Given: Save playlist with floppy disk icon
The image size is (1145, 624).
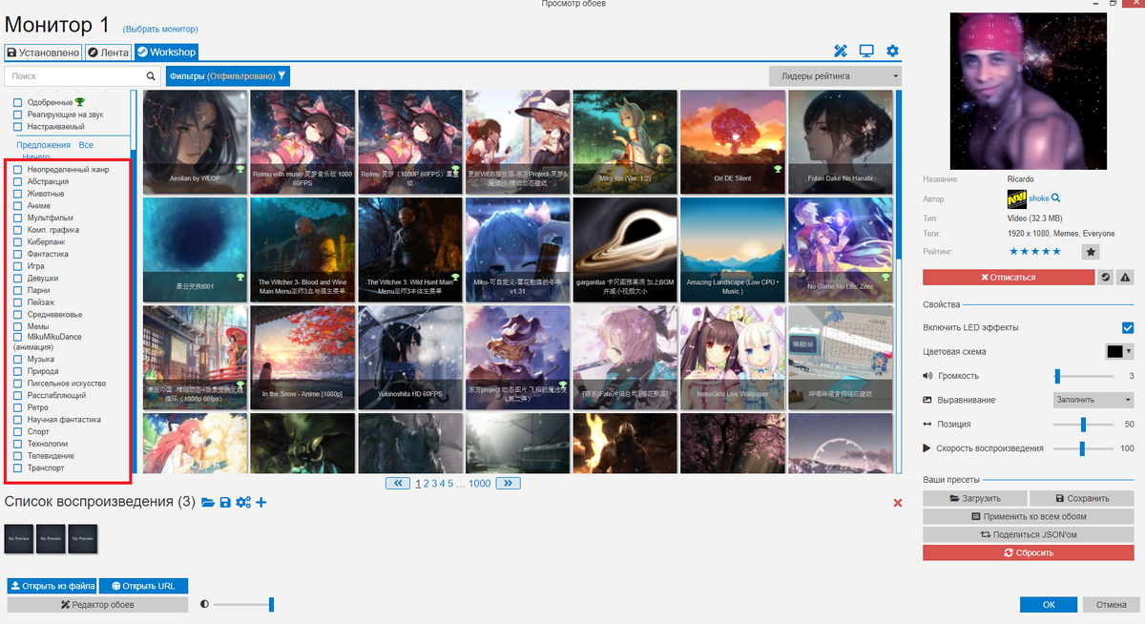Looking at the screenshot, I should coord(225,503).
